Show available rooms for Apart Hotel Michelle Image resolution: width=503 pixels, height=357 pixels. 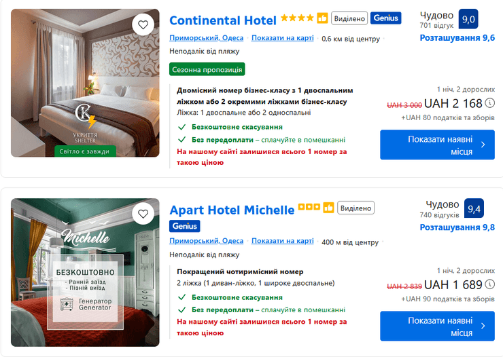click(437, 326)
